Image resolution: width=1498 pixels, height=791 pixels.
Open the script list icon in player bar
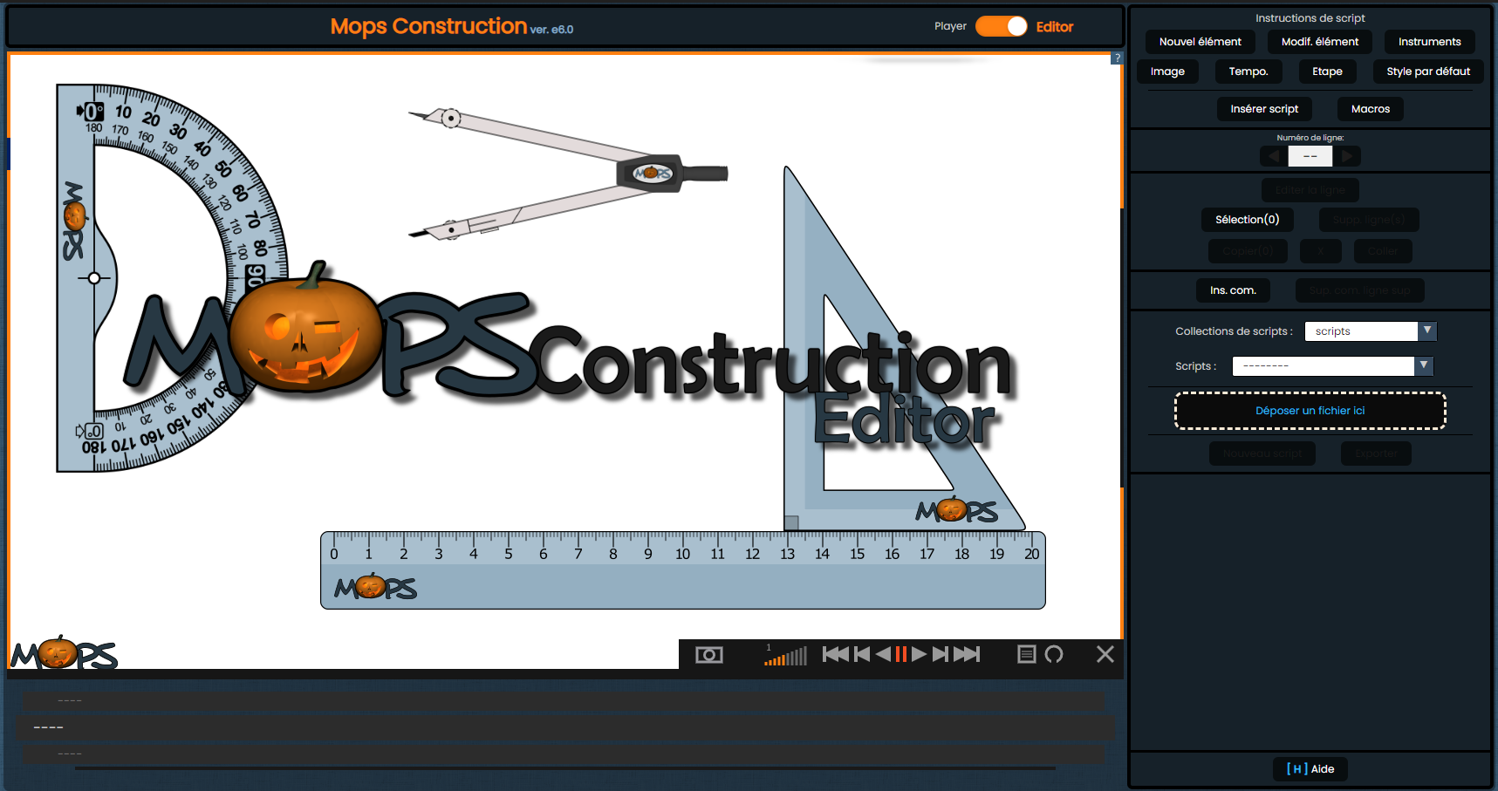(x=1027, y=654)
